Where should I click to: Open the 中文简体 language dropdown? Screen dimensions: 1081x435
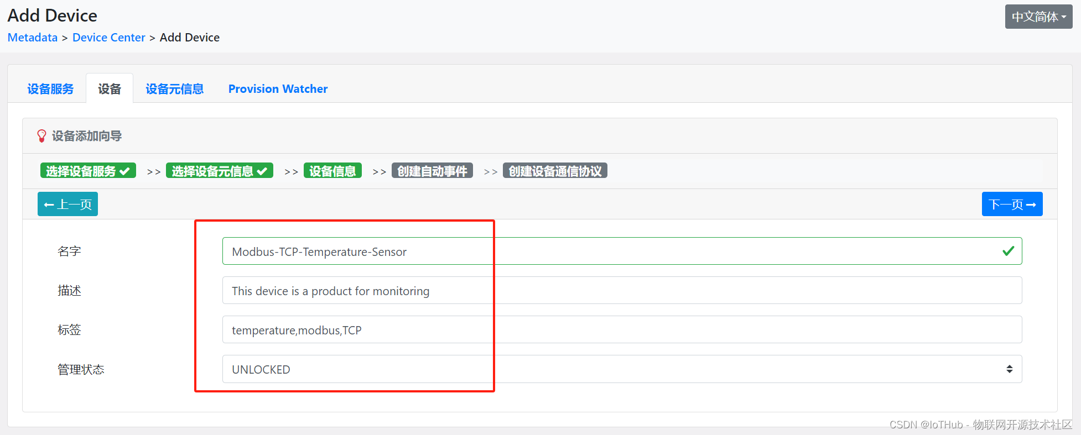coord(1038,17)
